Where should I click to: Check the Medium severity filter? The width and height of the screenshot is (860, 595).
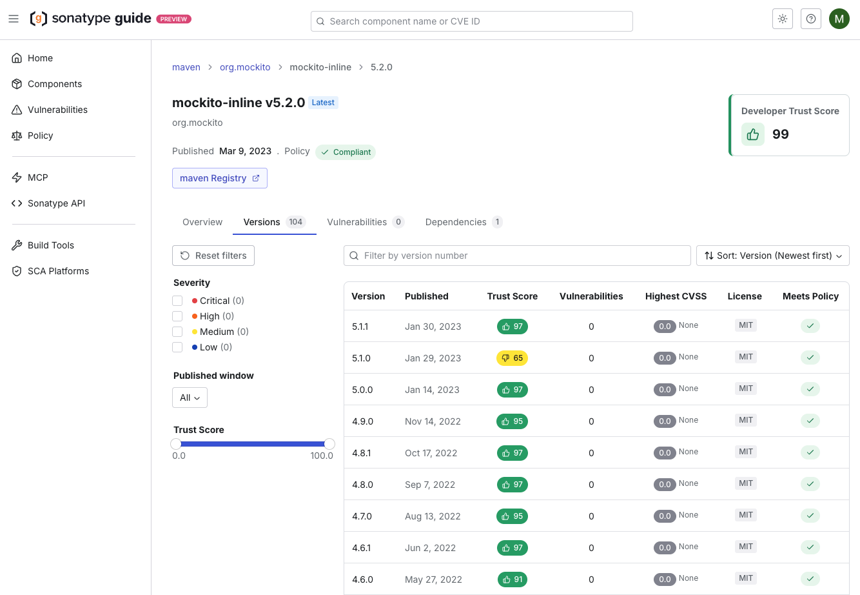point(177,332)
